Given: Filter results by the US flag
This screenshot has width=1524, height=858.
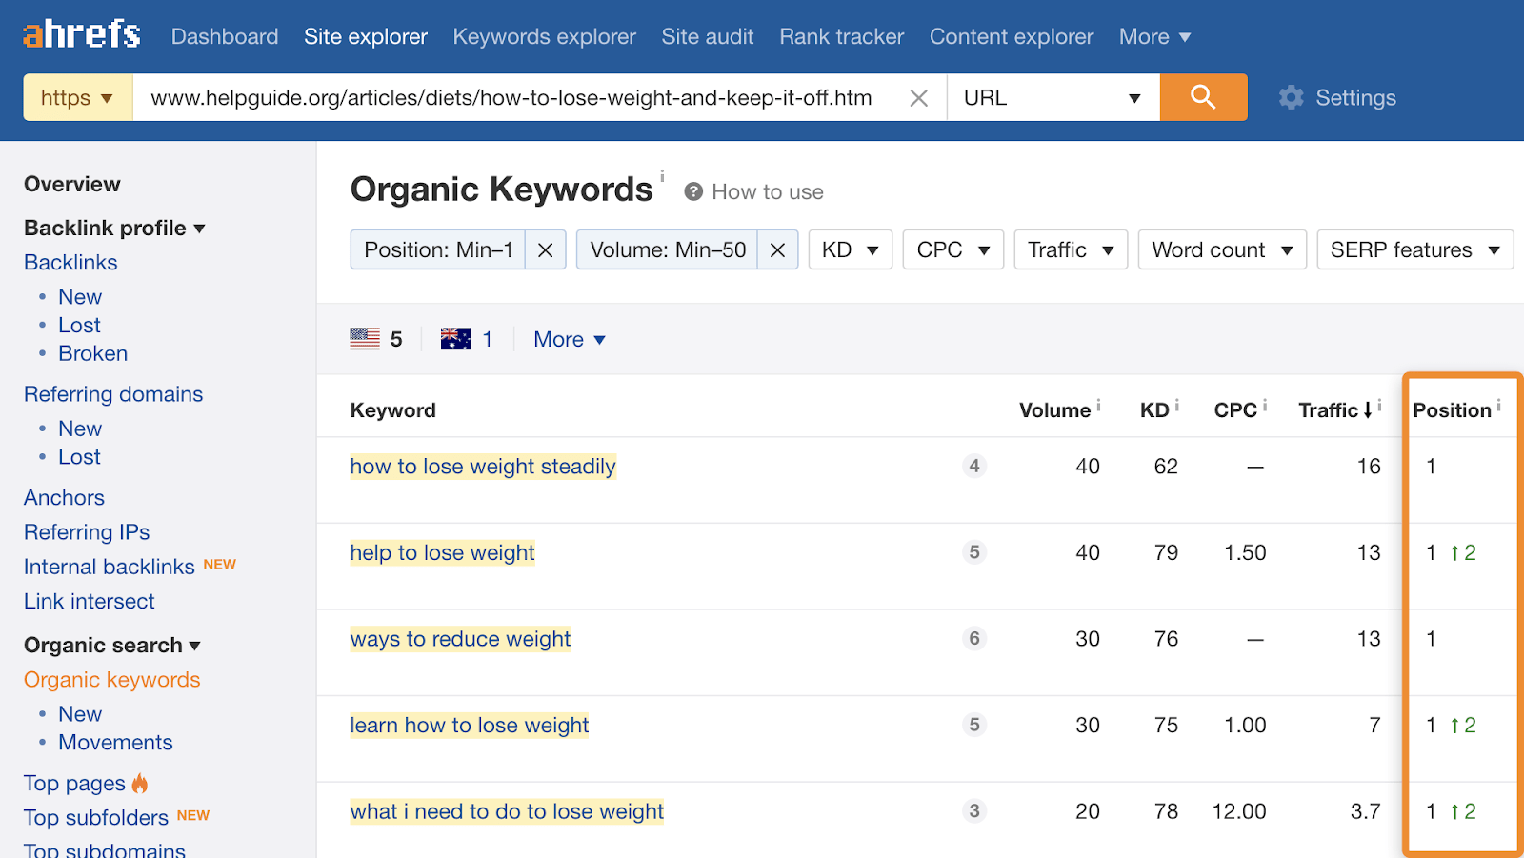Looking at the screenshot, I should [365, 338].
